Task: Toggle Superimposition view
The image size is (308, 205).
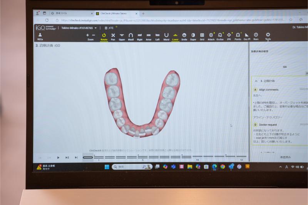Action: 193,36
